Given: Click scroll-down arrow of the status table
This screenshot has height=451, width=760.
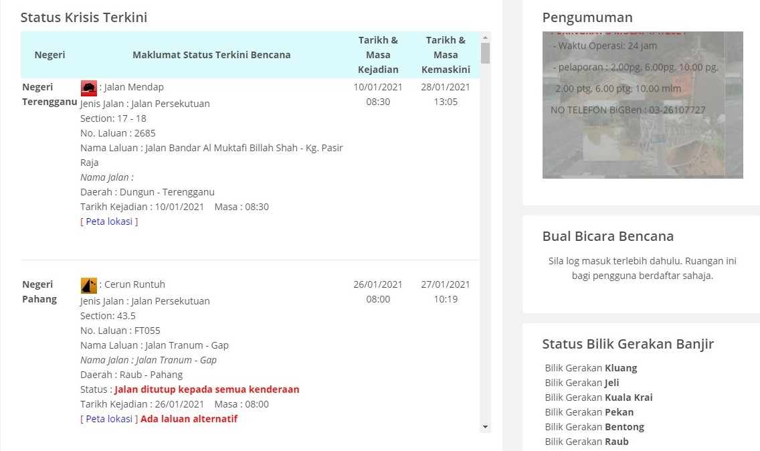Looking at the screenshot, I should point(485,427).
